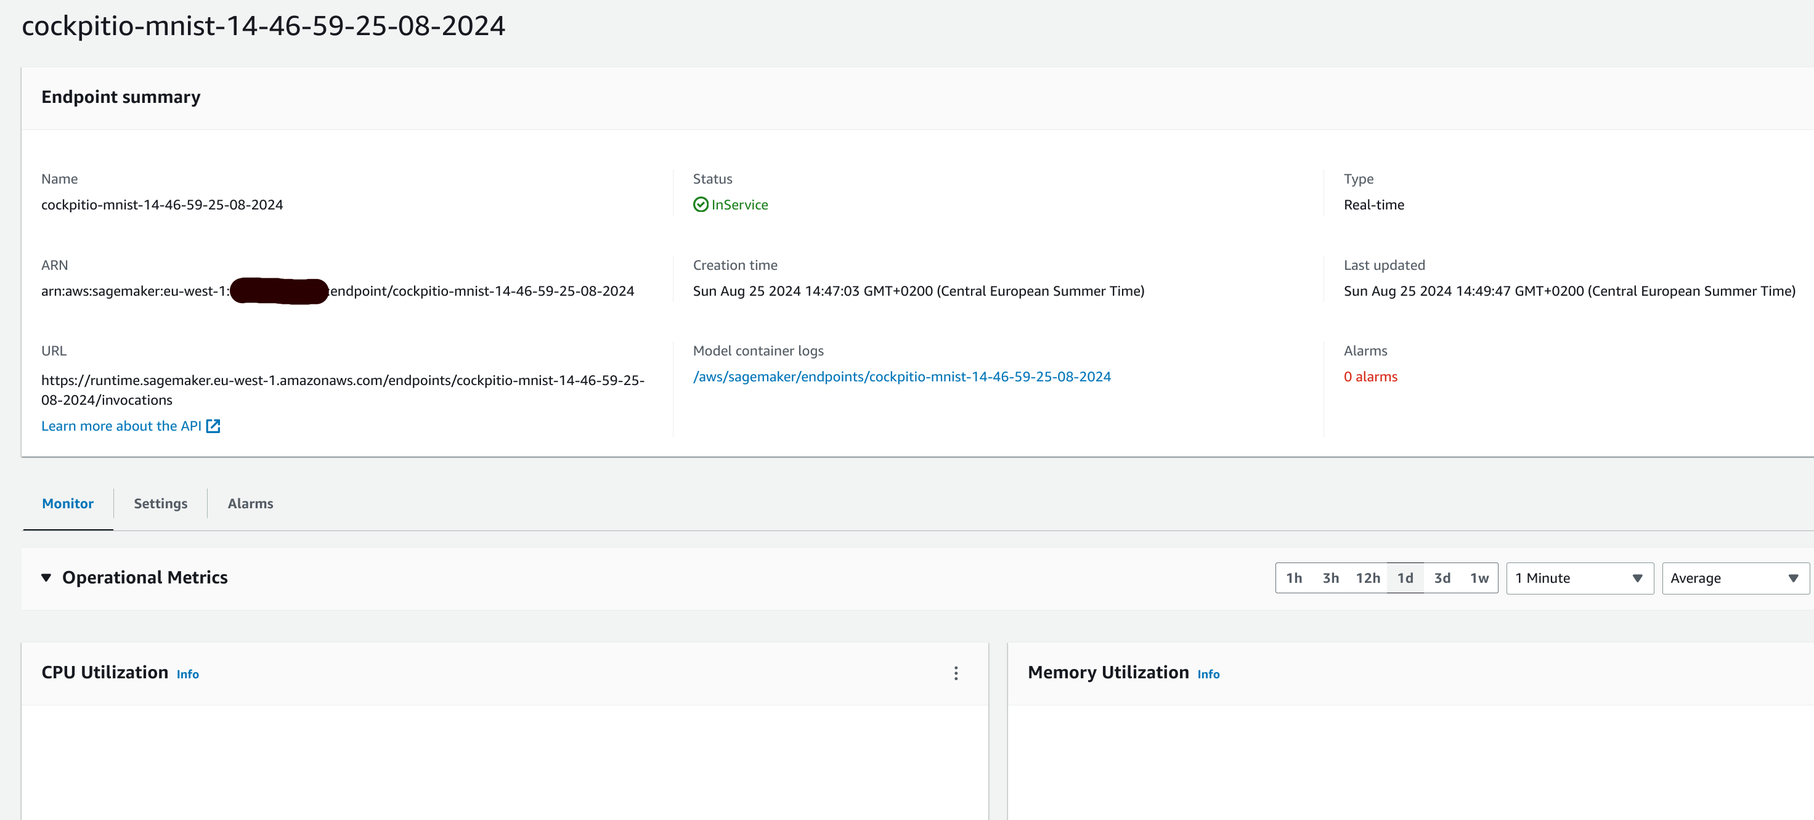Screen dimensions: 1814x820
Task: Open Info next to Memory Utilization
Action: (1208, 673)
